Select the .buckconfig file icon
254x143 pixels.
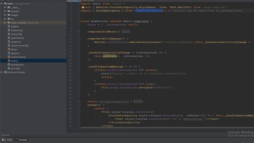[9, 30]
